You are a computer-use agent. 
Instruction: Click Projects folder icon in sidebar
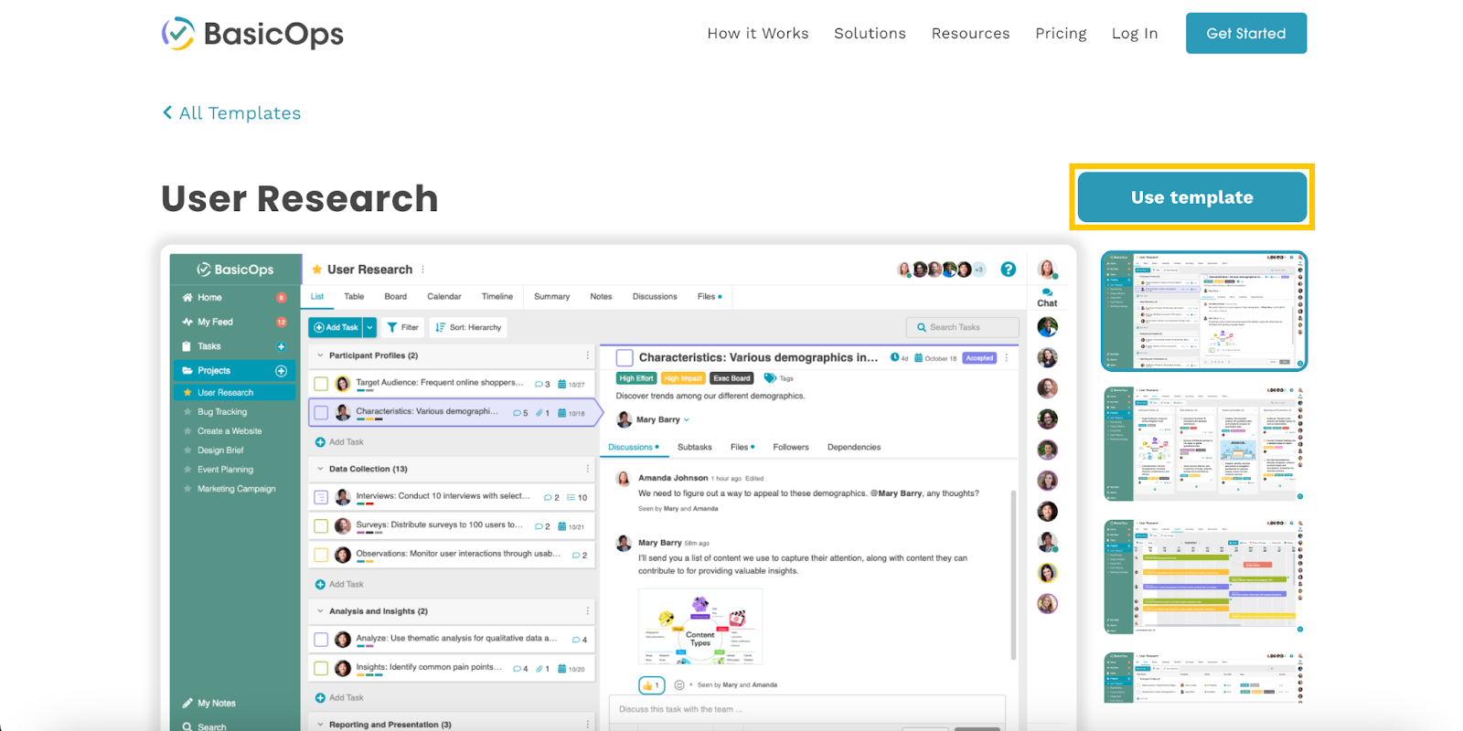click(187, 371)
